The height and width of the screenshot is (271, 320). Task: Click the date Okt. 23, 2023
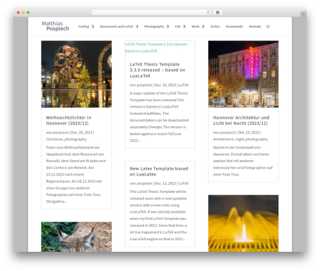[248, 133]
